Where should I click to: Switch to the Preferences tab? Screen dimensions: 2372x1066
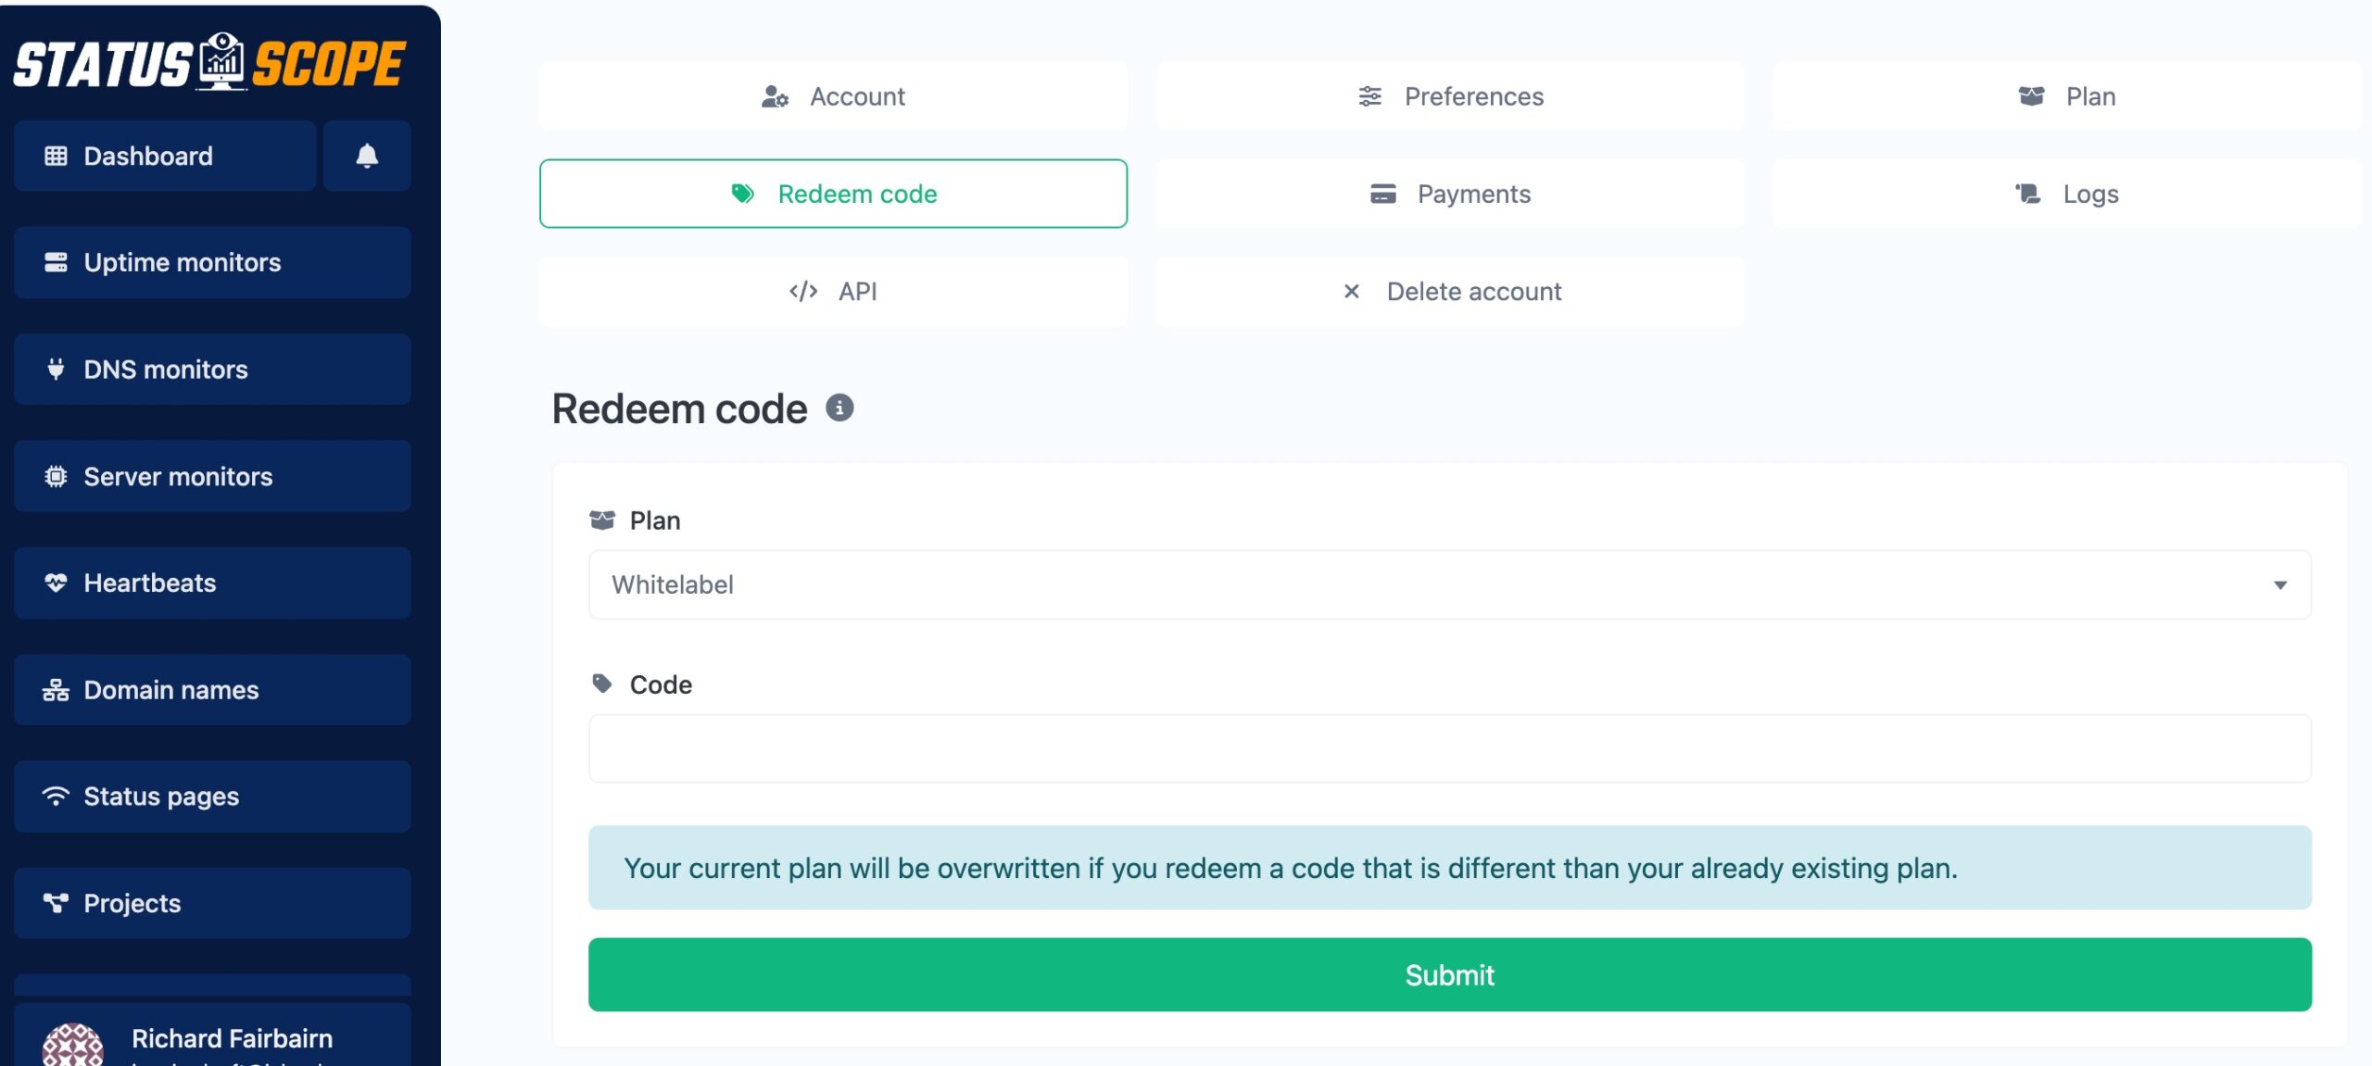click(x=1450, y=96)
